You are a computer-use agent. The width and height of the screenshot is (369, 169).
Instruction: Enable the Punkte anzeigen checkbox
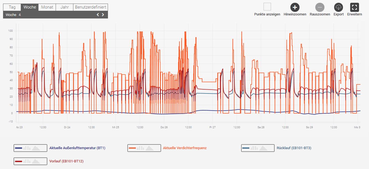[x=267, y=7]
